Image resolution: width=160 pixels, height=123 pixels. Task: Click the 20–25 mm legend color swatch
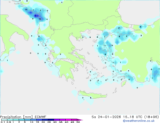45,120
